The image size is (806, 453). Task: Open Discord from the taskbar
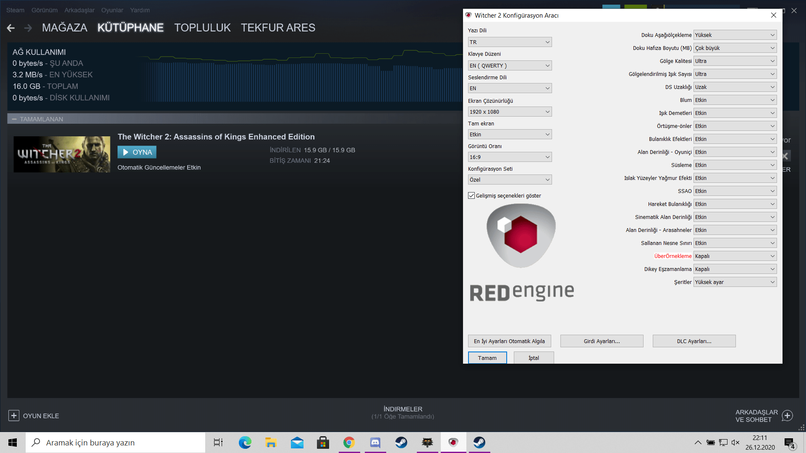click(x=375, y=443)
